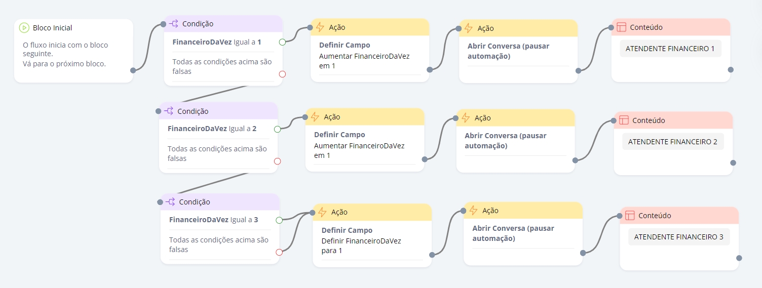The width and height of the screenshot is (762, 288).
Task: Click the branch icon of the FinanceiroDaVez 2 condition
Action: click(169, 111)
